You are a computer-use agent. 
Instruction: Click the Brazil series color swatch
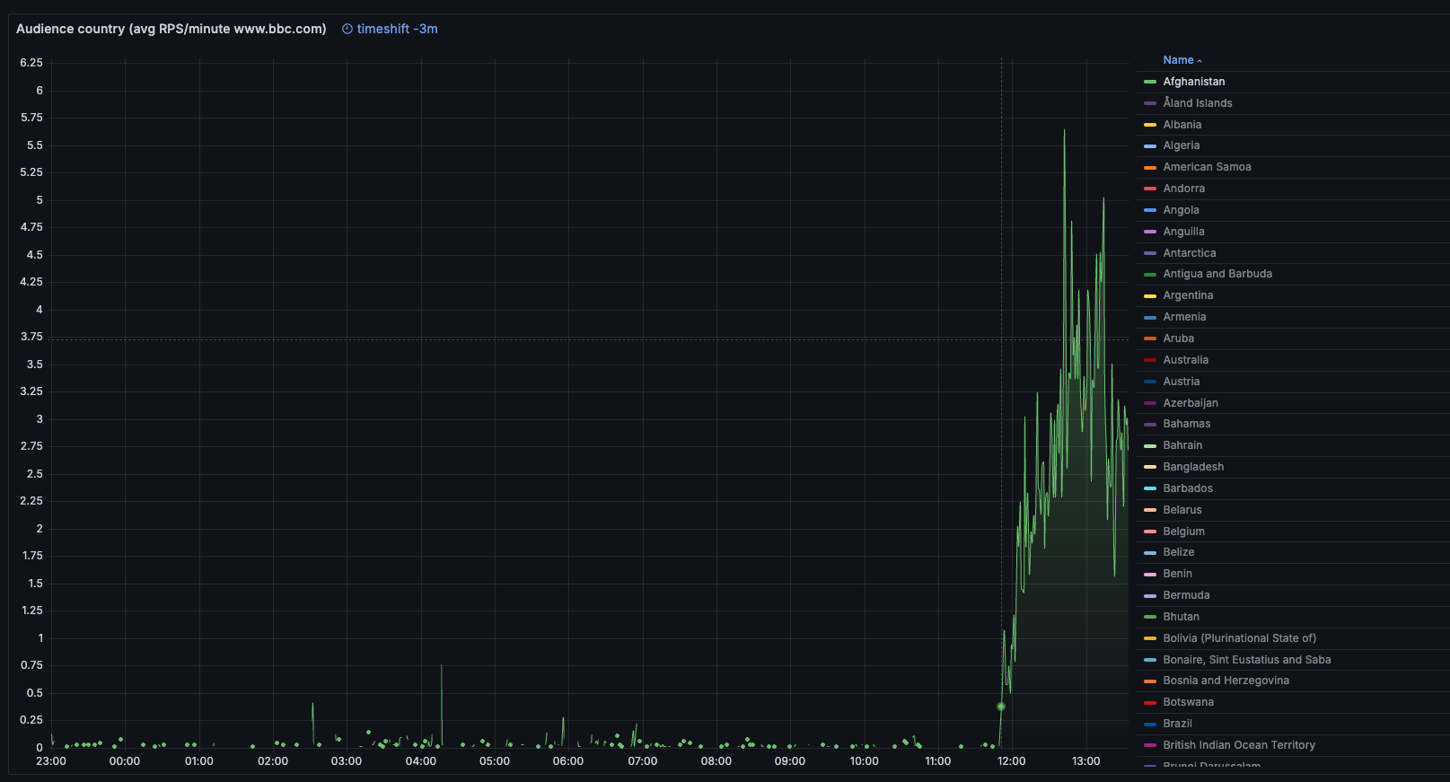pyautogui.click(x=1150, y=725)
